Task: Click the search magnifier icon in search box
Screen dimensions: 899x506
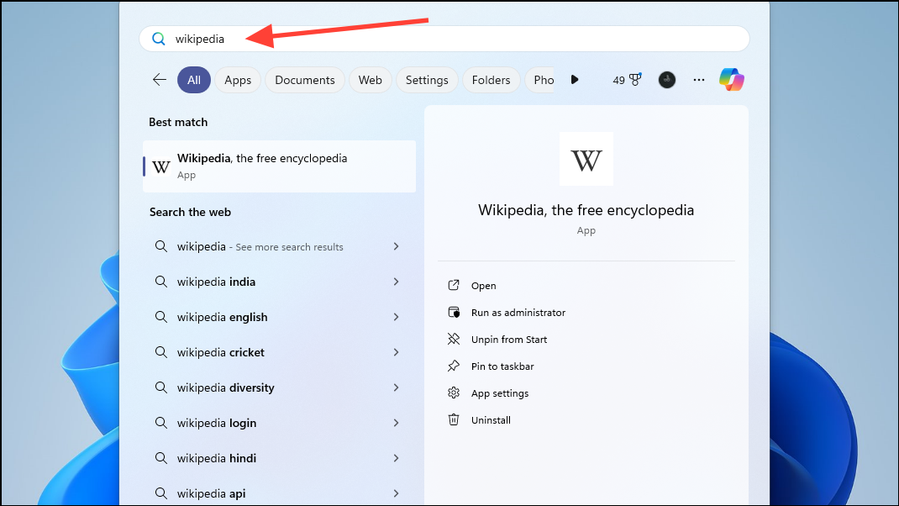Action: pos(158,39)
